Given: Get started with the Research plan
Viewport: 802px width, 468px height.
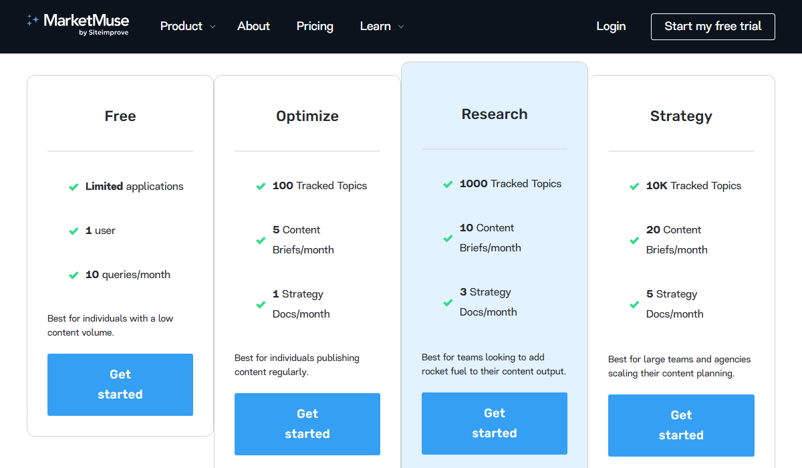Looking at the screenshot, I should [495, 423].
